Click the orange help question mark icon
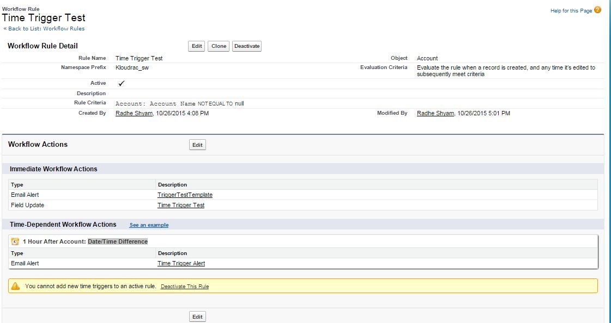The image size is (611, 323). pyautogui.click(x=598, y=10)
